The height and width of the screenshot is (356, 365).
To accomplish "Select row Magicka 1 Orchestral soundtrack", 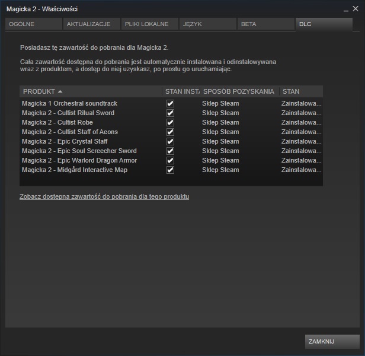I will point(171,103).
